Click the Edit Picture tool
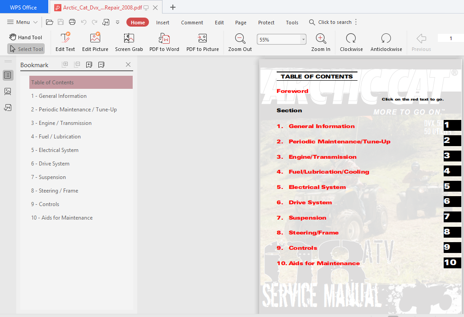Screen dimensions: 464x317 (95, 42)
